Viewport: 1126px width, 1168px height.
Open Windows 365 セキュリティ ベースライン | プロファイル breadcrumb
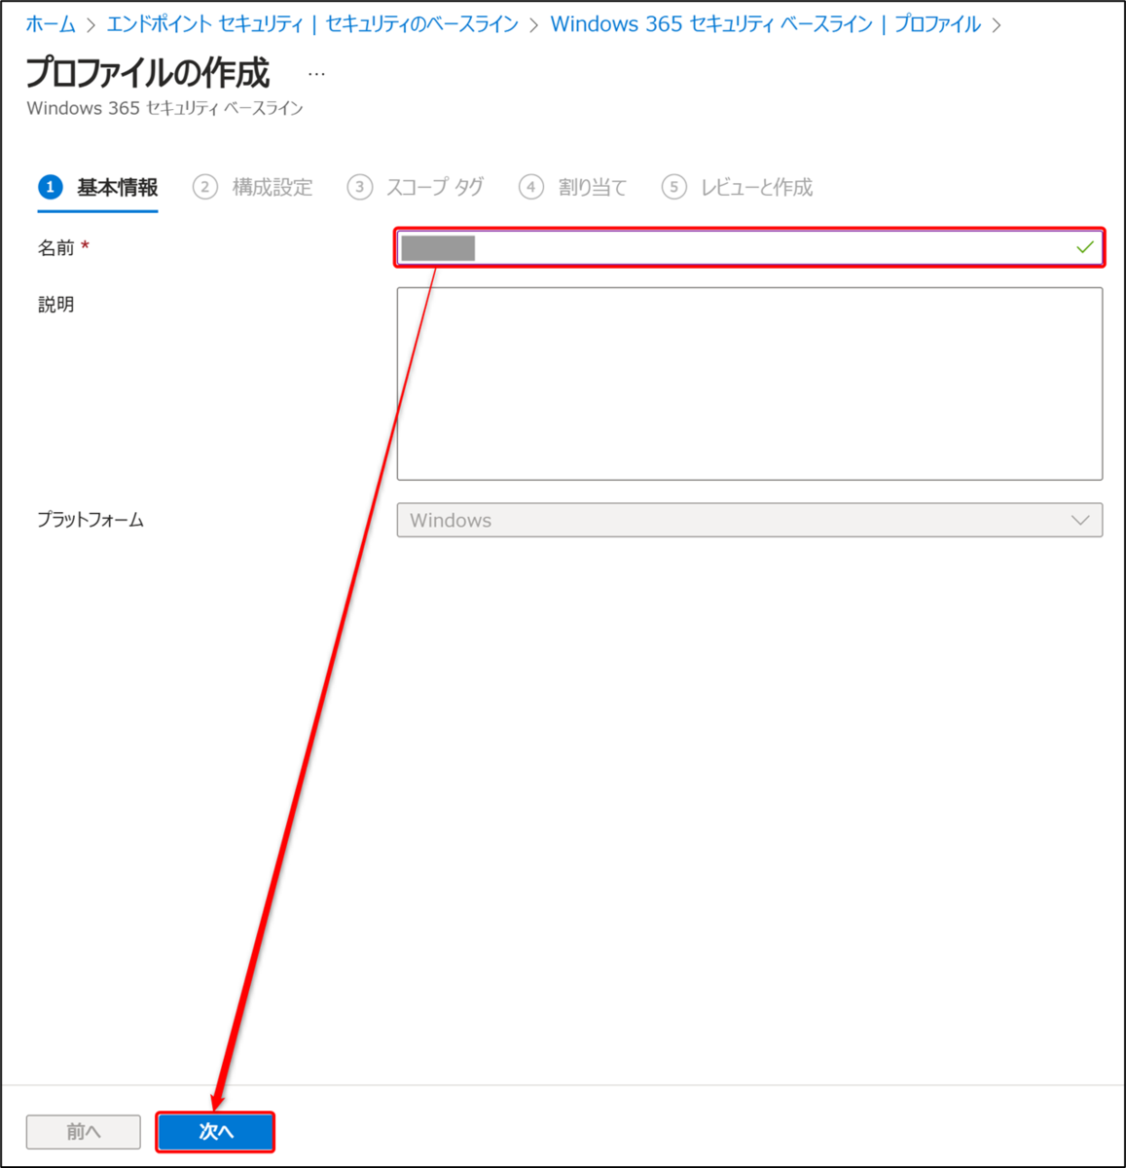(x=766, y=24)
